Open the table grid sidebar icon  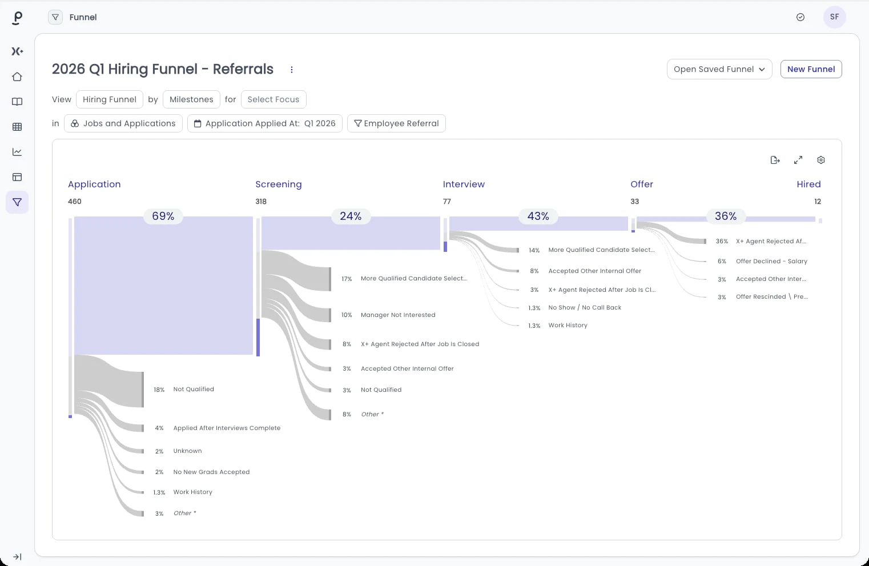(17, 127)
